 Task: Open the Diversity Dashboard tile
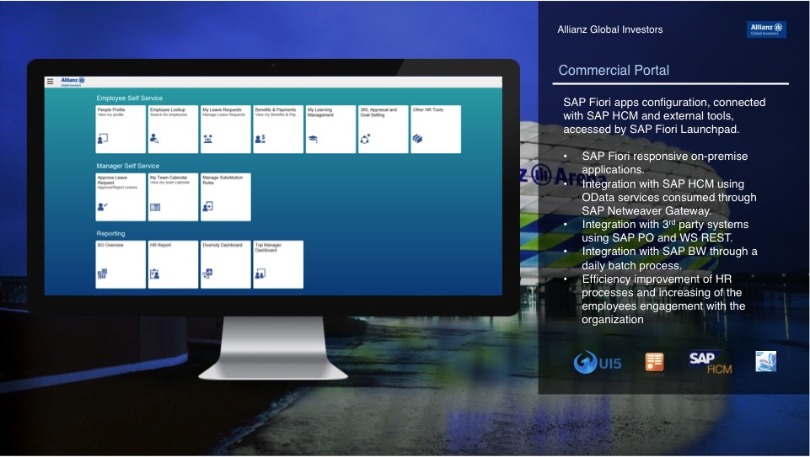226,264
